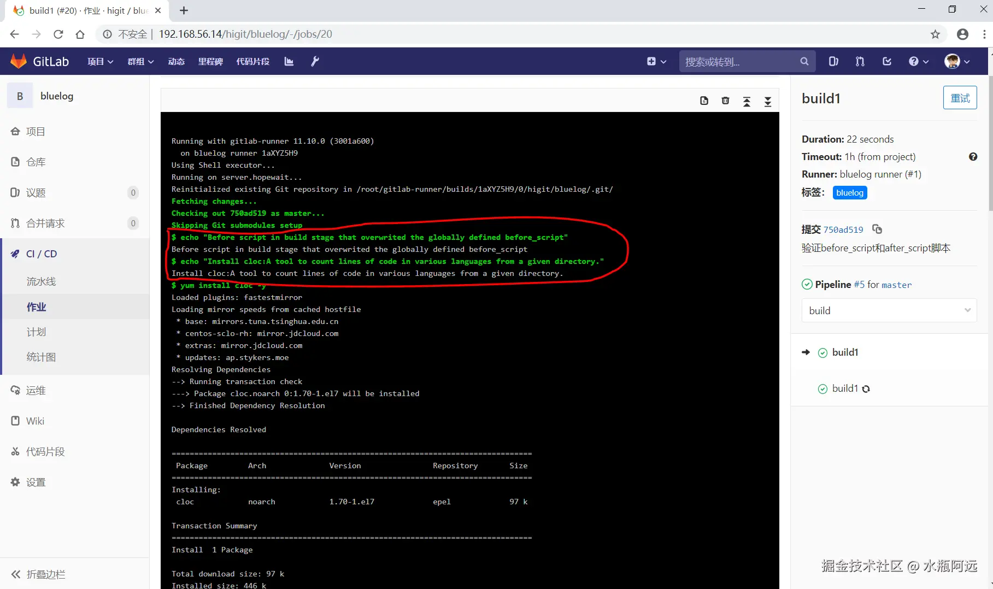Open the todos checkmark icon
The image size is (993, 589).
coord(886,61)
